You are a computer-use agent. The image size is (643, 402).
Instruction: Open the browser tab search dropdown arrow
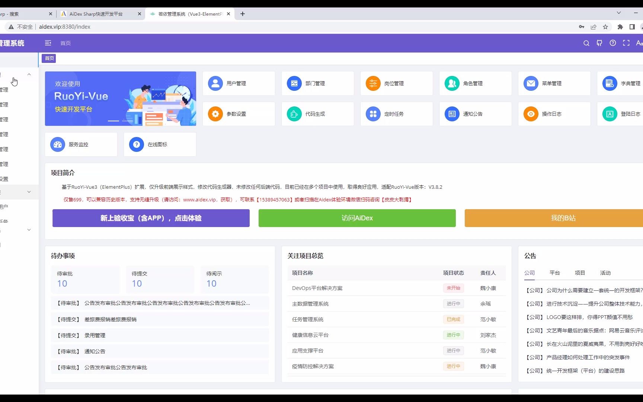point(619,13)
